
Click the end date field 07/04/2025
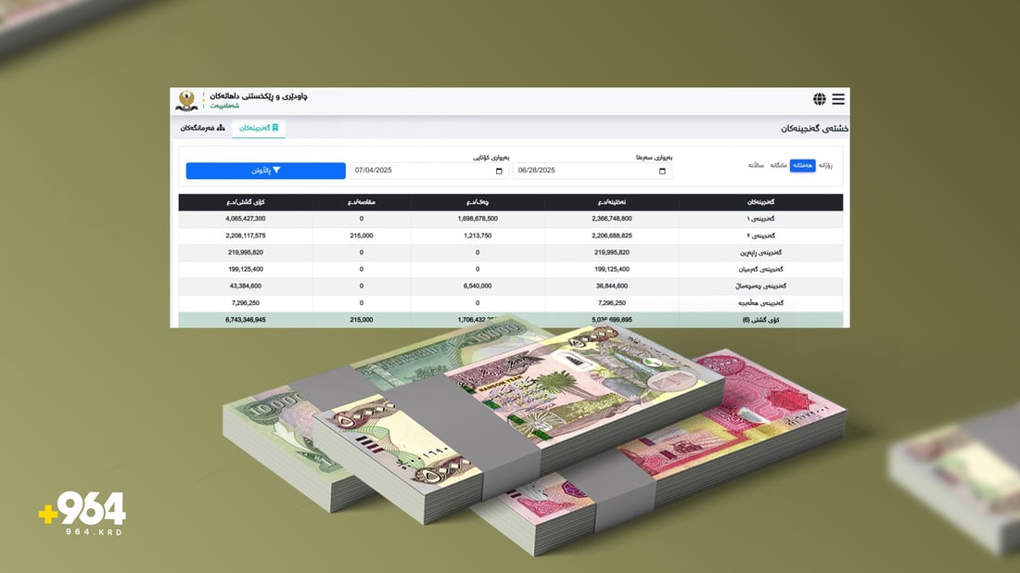[x=422, y=171]
